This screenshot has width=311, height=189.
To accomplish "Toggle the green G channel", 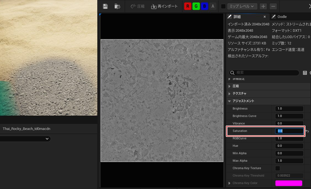I will pyautogui.click(x=196, y=6).
